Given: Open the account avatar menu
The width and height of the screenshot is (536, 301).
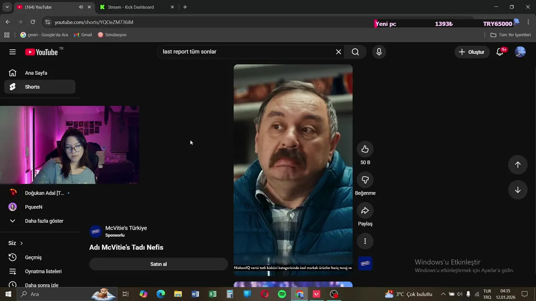Looking at the screenshot, I should point(520,52).
